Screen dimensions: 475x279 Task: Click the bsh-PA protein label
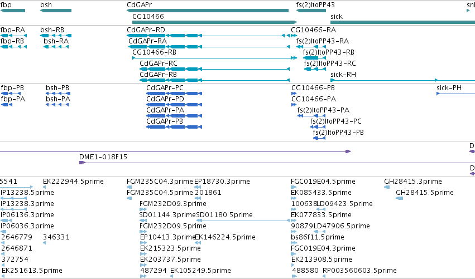58,99
